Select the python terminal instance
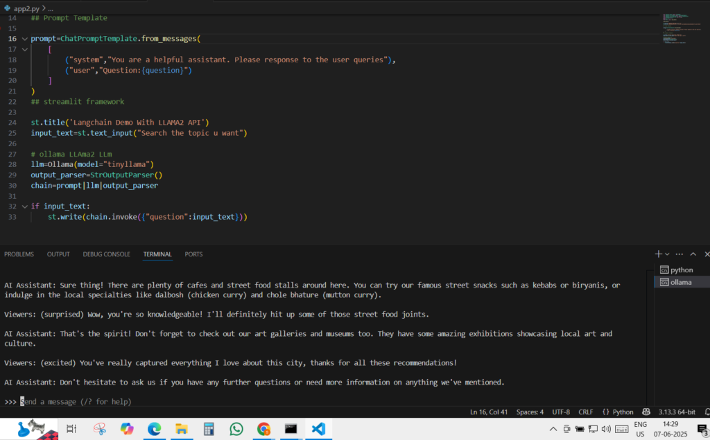The image size is (710, 440). pos(681,270)
